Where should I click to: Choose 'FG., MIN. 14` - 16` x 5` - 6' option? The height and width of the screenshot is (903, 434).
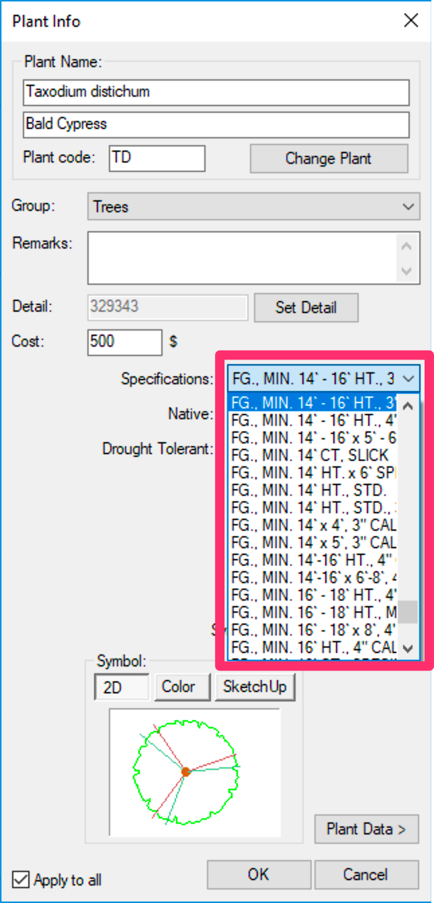tap(313, 437)
